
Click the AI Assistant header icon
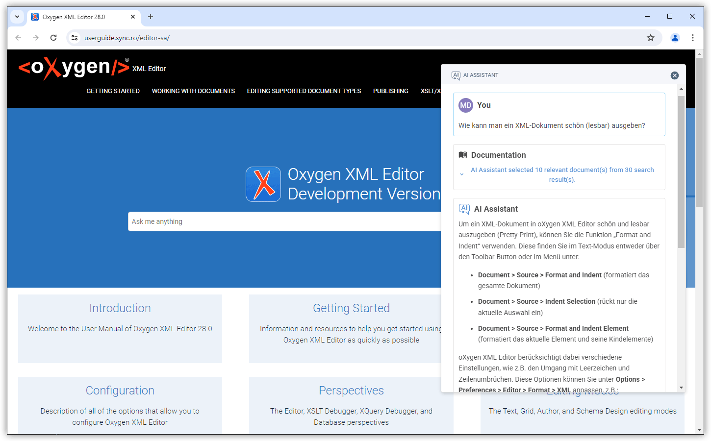[456, 75]
